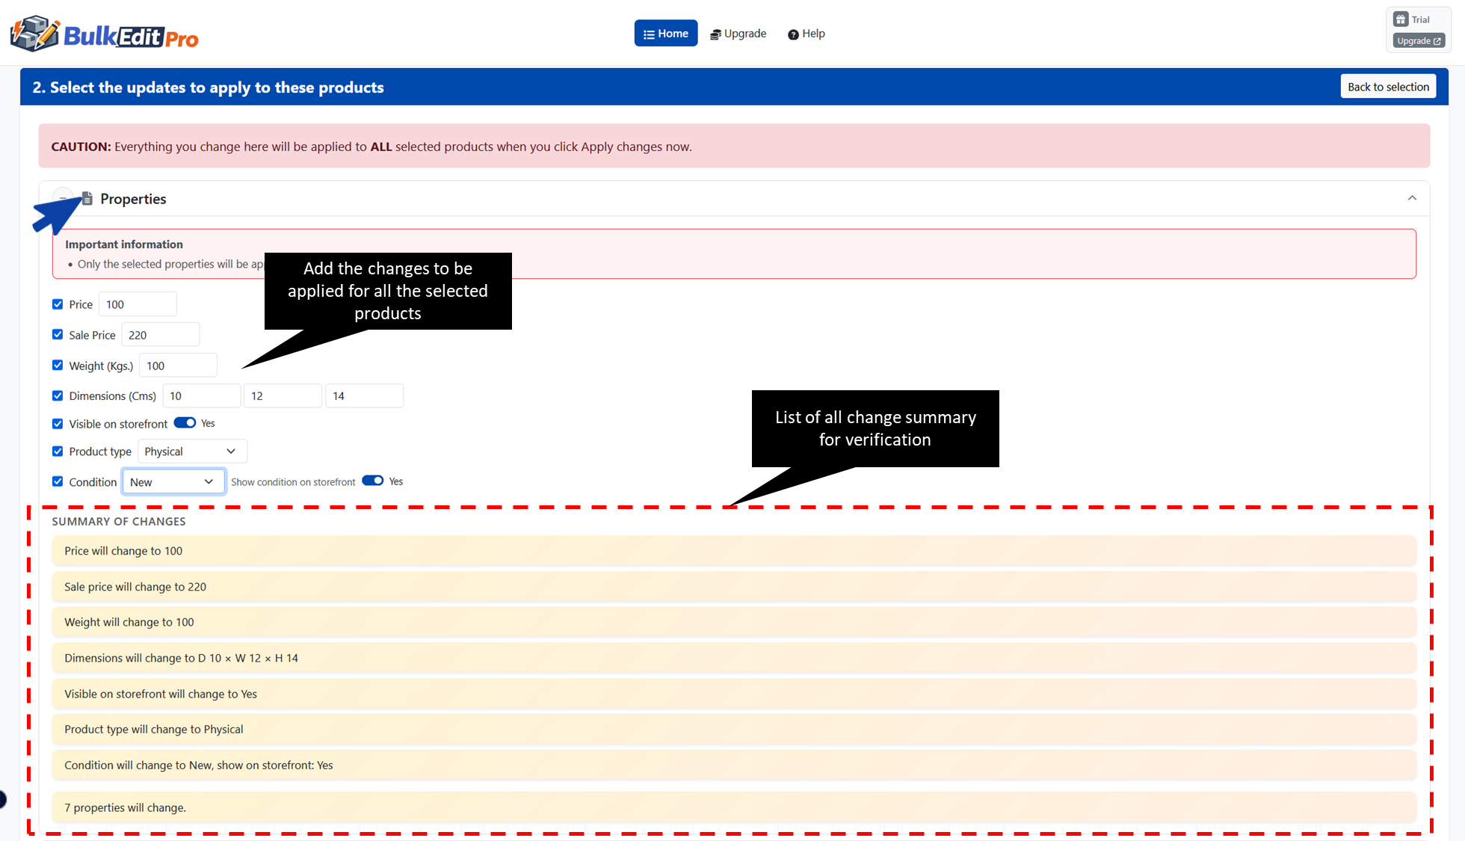Click the external link icon on Upgrade button
The image size is (1465, 841).
click(x=1439, y=41)
